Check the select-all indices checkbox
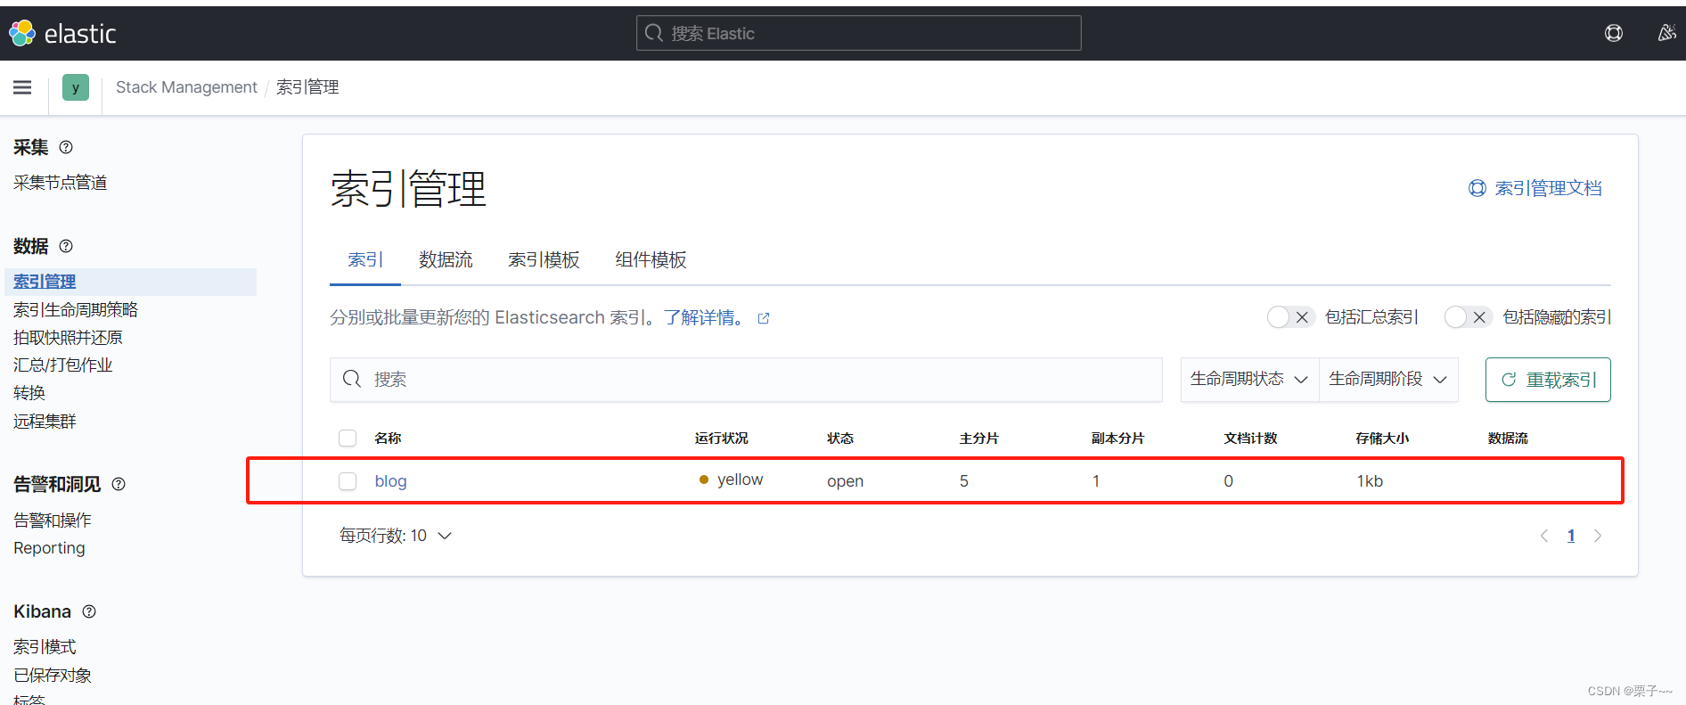Screen dimensions: 1686x705 [x=348, y=439]
